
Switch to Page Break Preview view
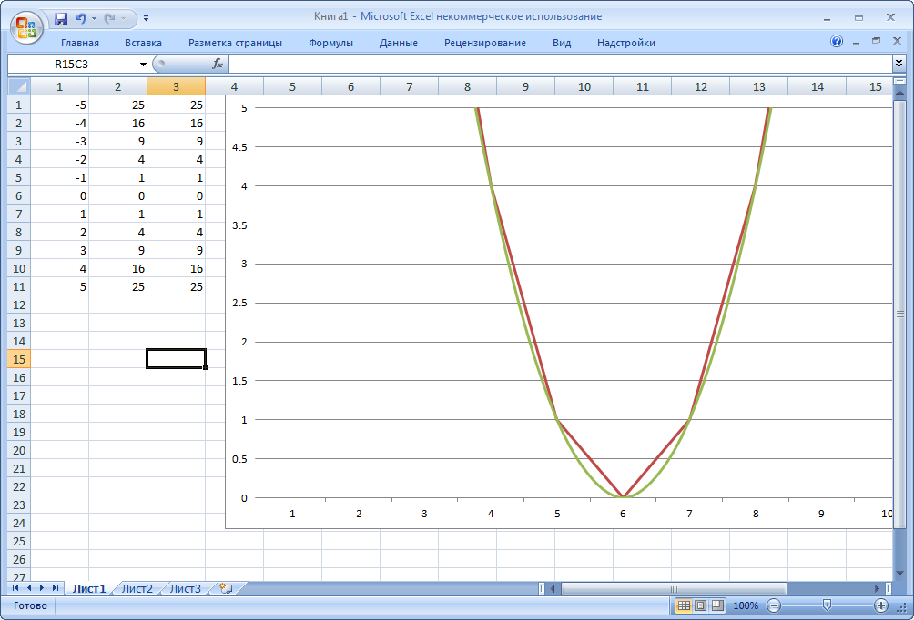(716, 605)
